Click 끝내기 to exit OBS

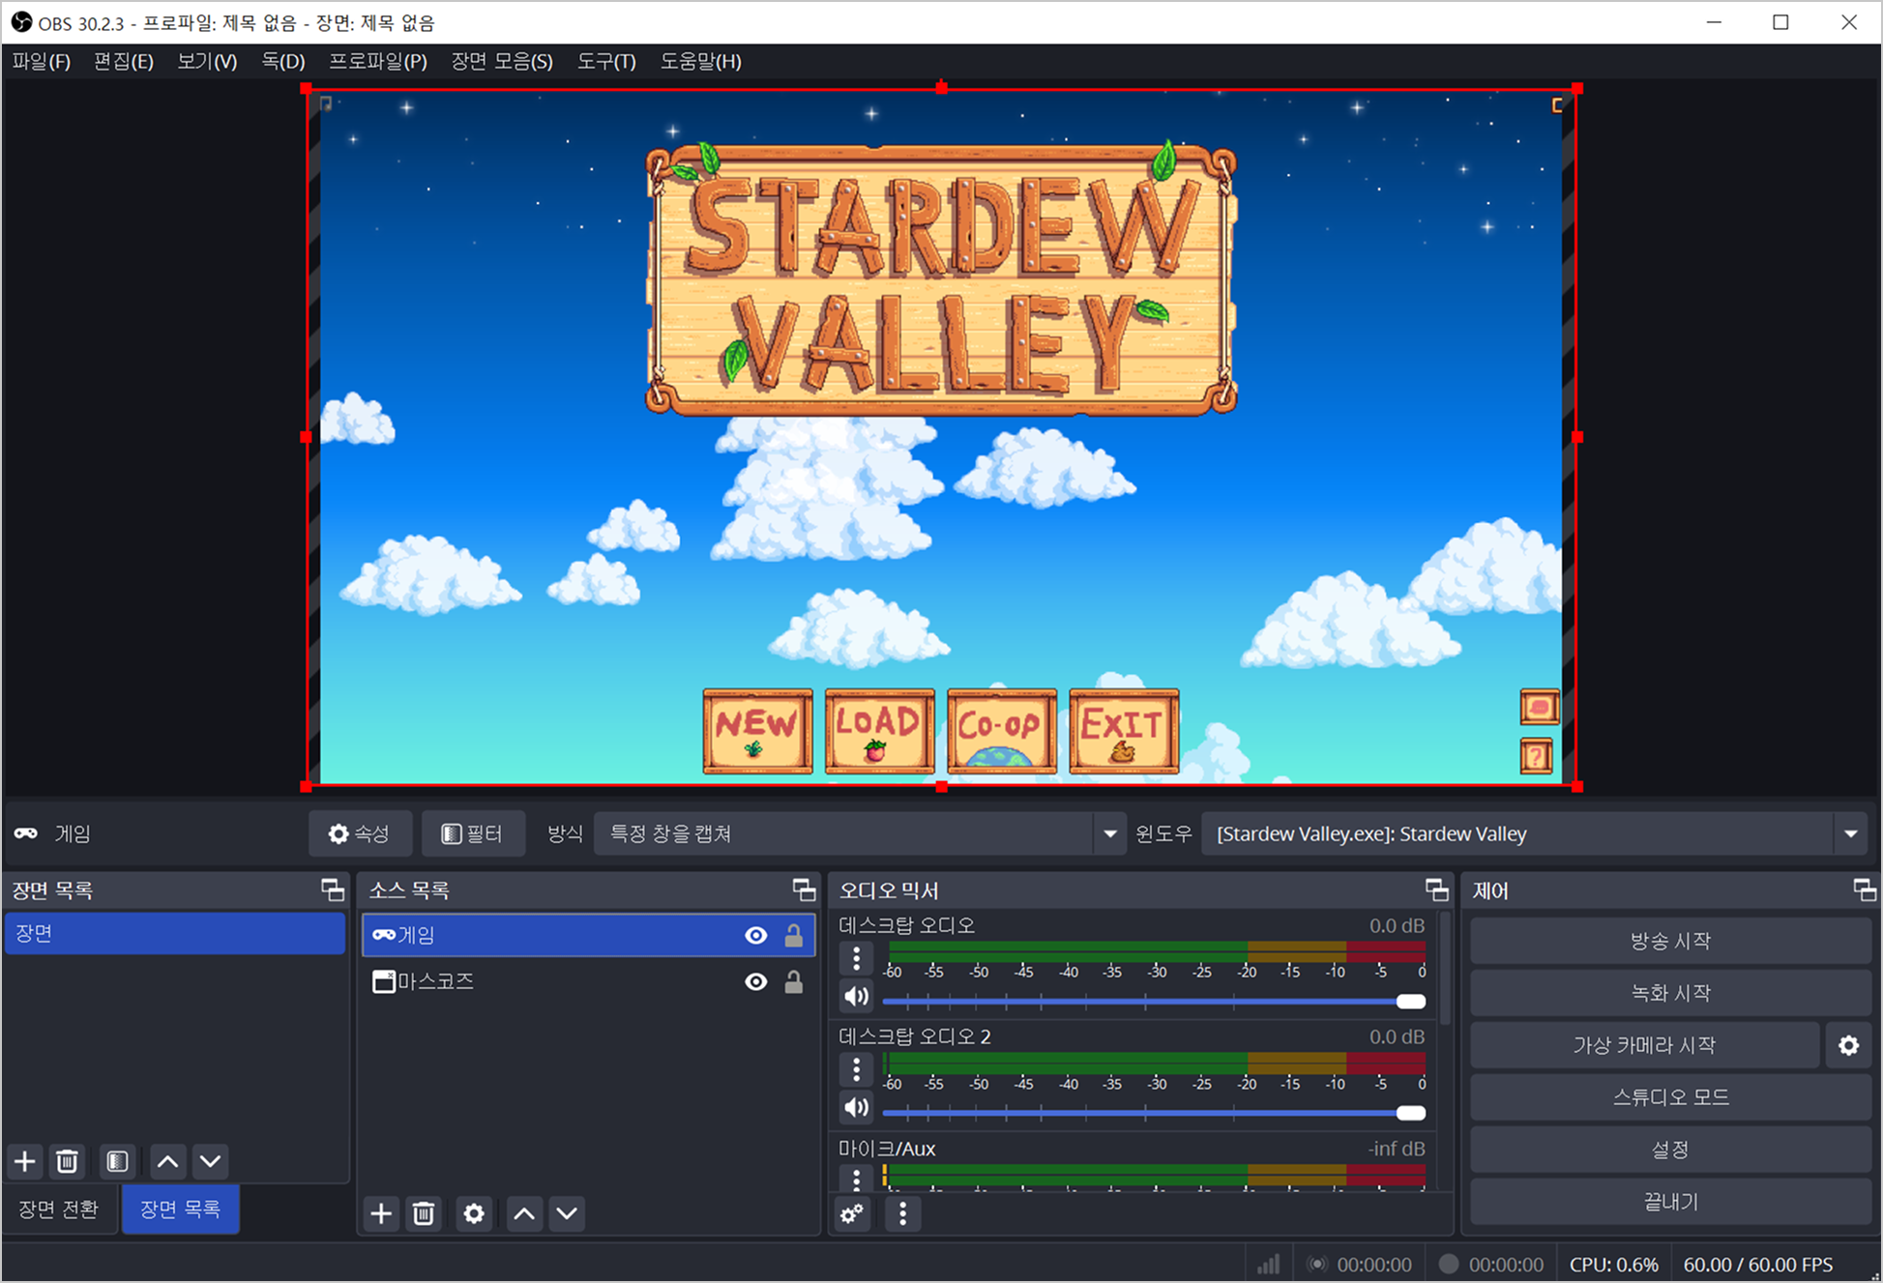coord(1670,1202)
